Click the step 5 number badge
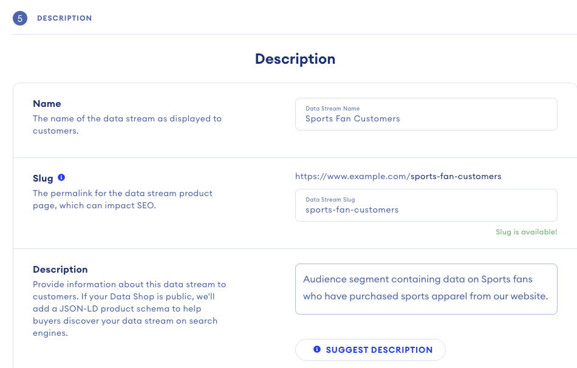 point(20,18)
